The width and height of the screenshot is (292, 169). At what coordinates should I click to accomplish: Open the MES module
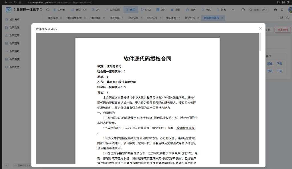coord(206,10)
